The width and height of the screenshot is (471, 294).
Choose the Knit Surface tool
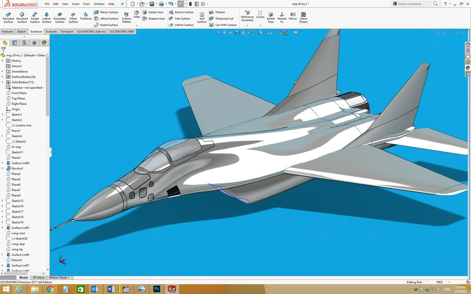202,18
